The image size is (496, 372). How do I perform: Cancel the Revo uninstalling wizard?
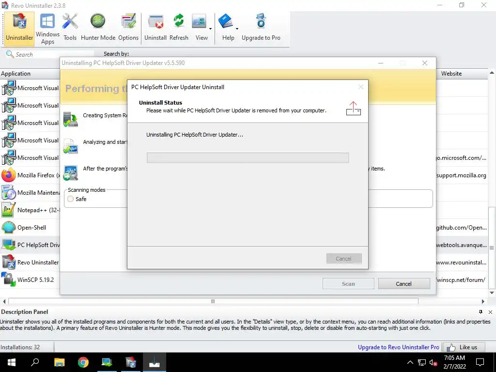(404, 284)
